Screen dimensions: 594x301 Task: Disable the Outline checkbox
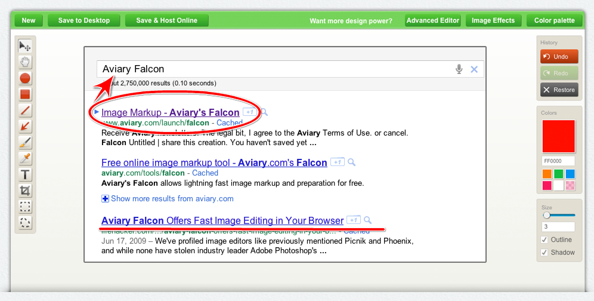tap(544, 240)
